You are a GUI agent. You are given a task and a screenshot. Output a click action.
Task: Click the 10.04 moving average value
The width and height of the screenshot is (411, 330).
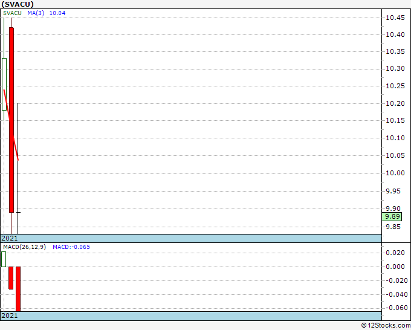(x=57, y=13)
